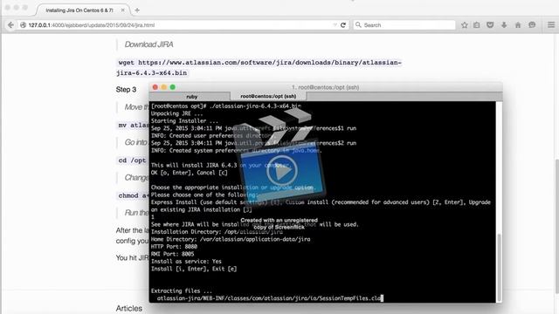559x314 pixels.
Task: Reload the page with the refresh icon
Action: pos(343,25)
